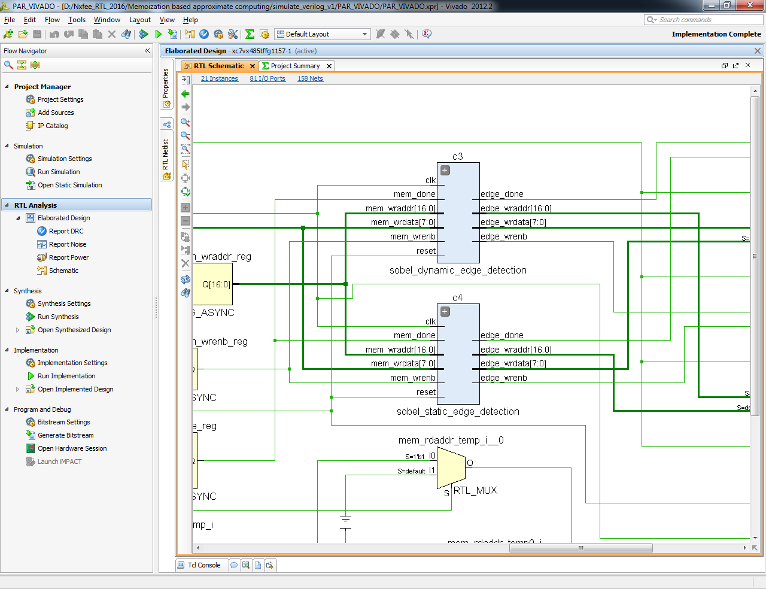
Task: Click the Save toolbar icon
Action: click(37, 34)
